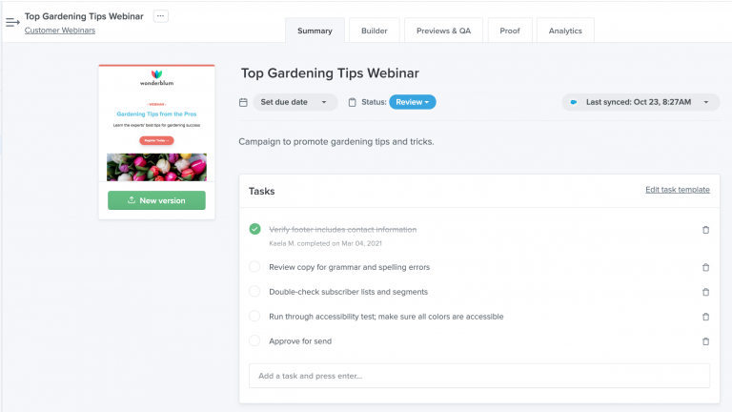Open the Edit task template link
Screen dimensions: 732x412
tap(678, 190)
